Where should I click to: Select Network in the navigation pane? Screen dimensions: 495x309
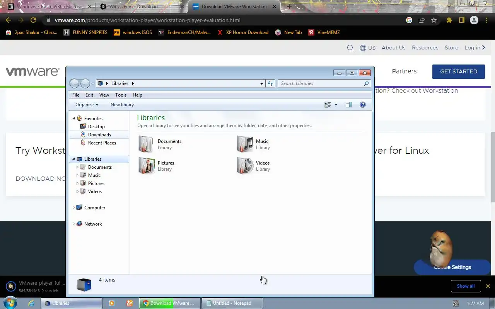tap(93, 224)
